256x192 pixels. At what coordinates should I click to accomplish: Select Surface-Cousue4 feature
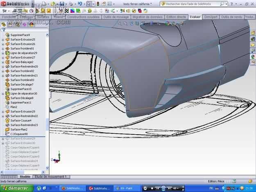[21, 120]
